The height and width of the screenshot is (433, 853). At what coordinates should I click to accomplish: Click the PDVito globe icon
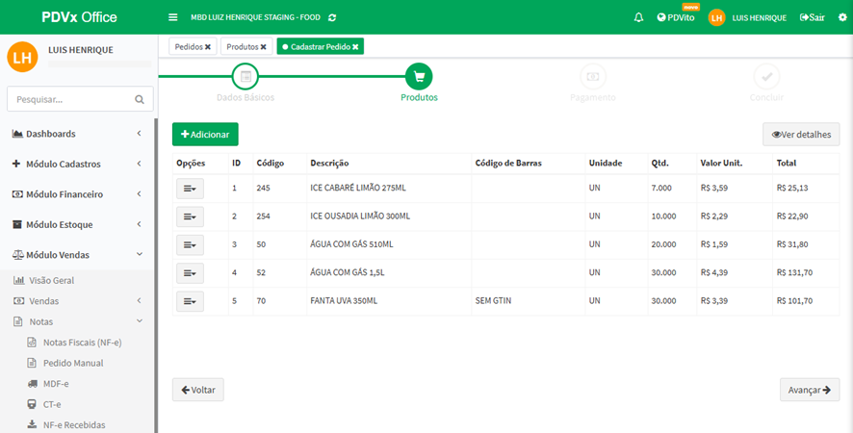(661, 17)
